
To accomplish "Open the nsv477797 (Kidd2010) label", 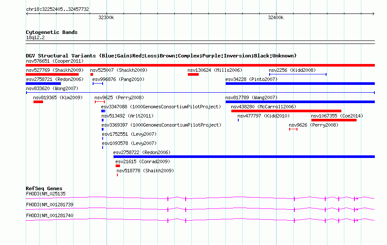I will point(264,116).
